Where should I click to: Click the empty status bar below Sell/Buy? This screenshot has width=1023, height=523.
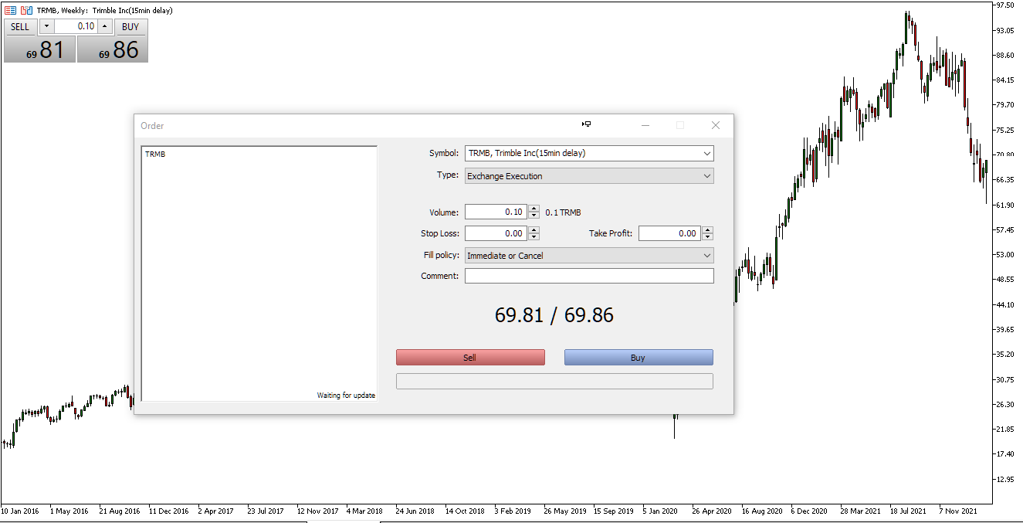[554, 381]
